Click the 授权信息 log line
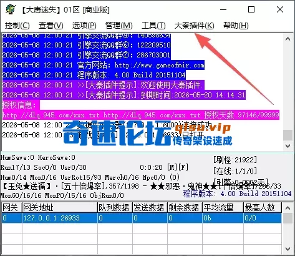The height and width of the screenshot is (256, 295). tap(21, 105)
